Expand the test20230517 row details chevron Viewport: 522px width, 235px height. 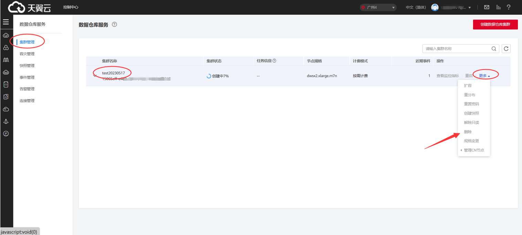[x=95, y=76]
